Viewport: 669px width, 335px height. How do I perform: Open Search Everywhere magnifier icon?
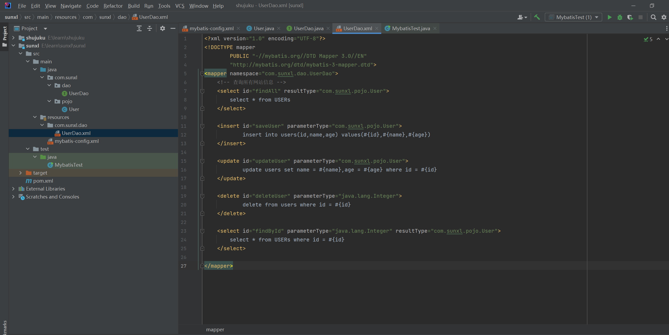(653, 17)
